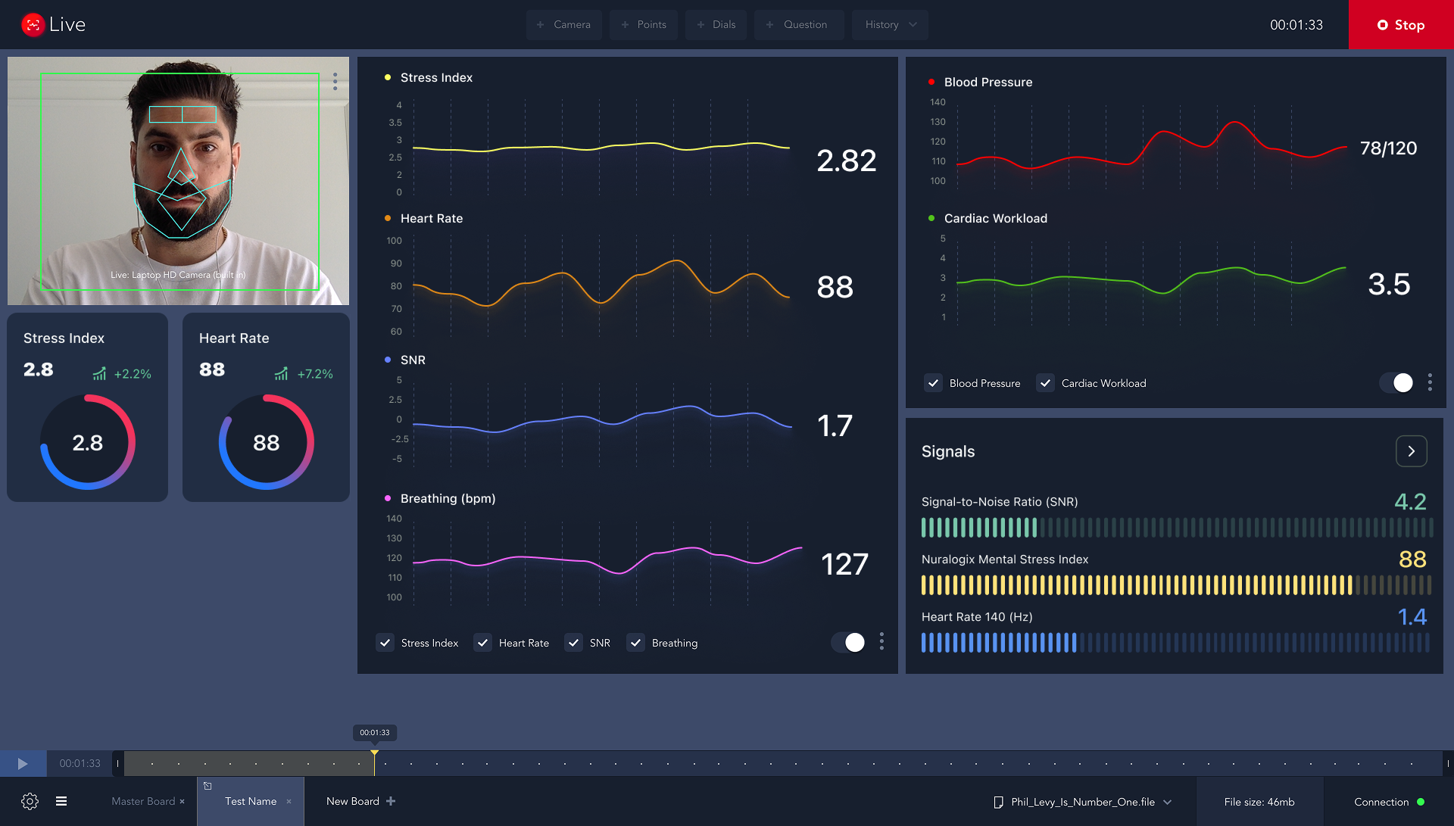Open camera feed three-dot options

(335, 82)
